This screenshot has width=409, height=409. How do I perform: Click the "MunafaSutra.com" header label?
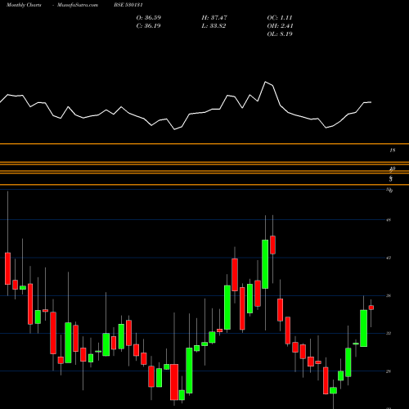(78, 5)
